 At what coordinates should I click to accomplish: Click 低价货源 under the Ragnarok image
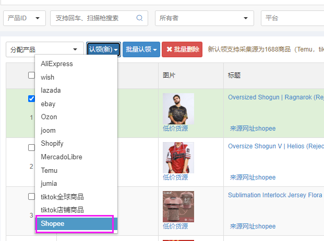click(x=175, y=129)
